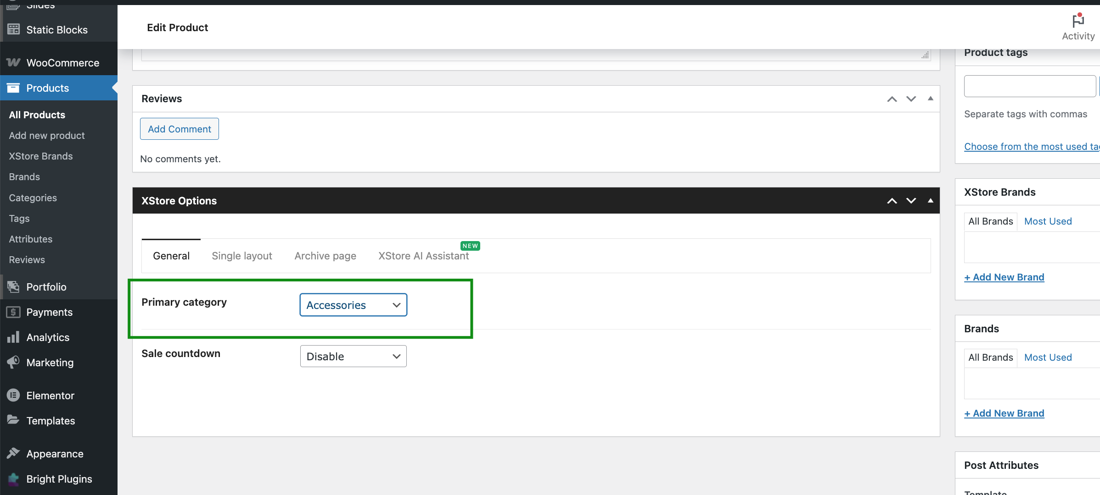Click the Portfolio icon in sidebar
Image resolution: width=1100 pixels, height=495 pixels.
click(13, 286)
